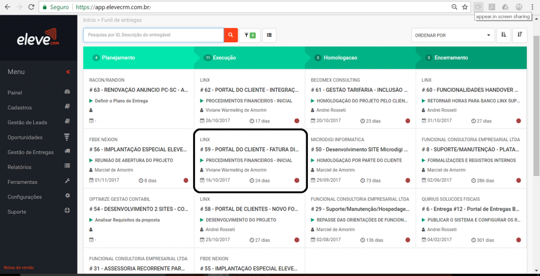Click the Gestão de Leads book icon
This screenshot has height=276, width=540.
pyautogui.click(x=67, y=122)
